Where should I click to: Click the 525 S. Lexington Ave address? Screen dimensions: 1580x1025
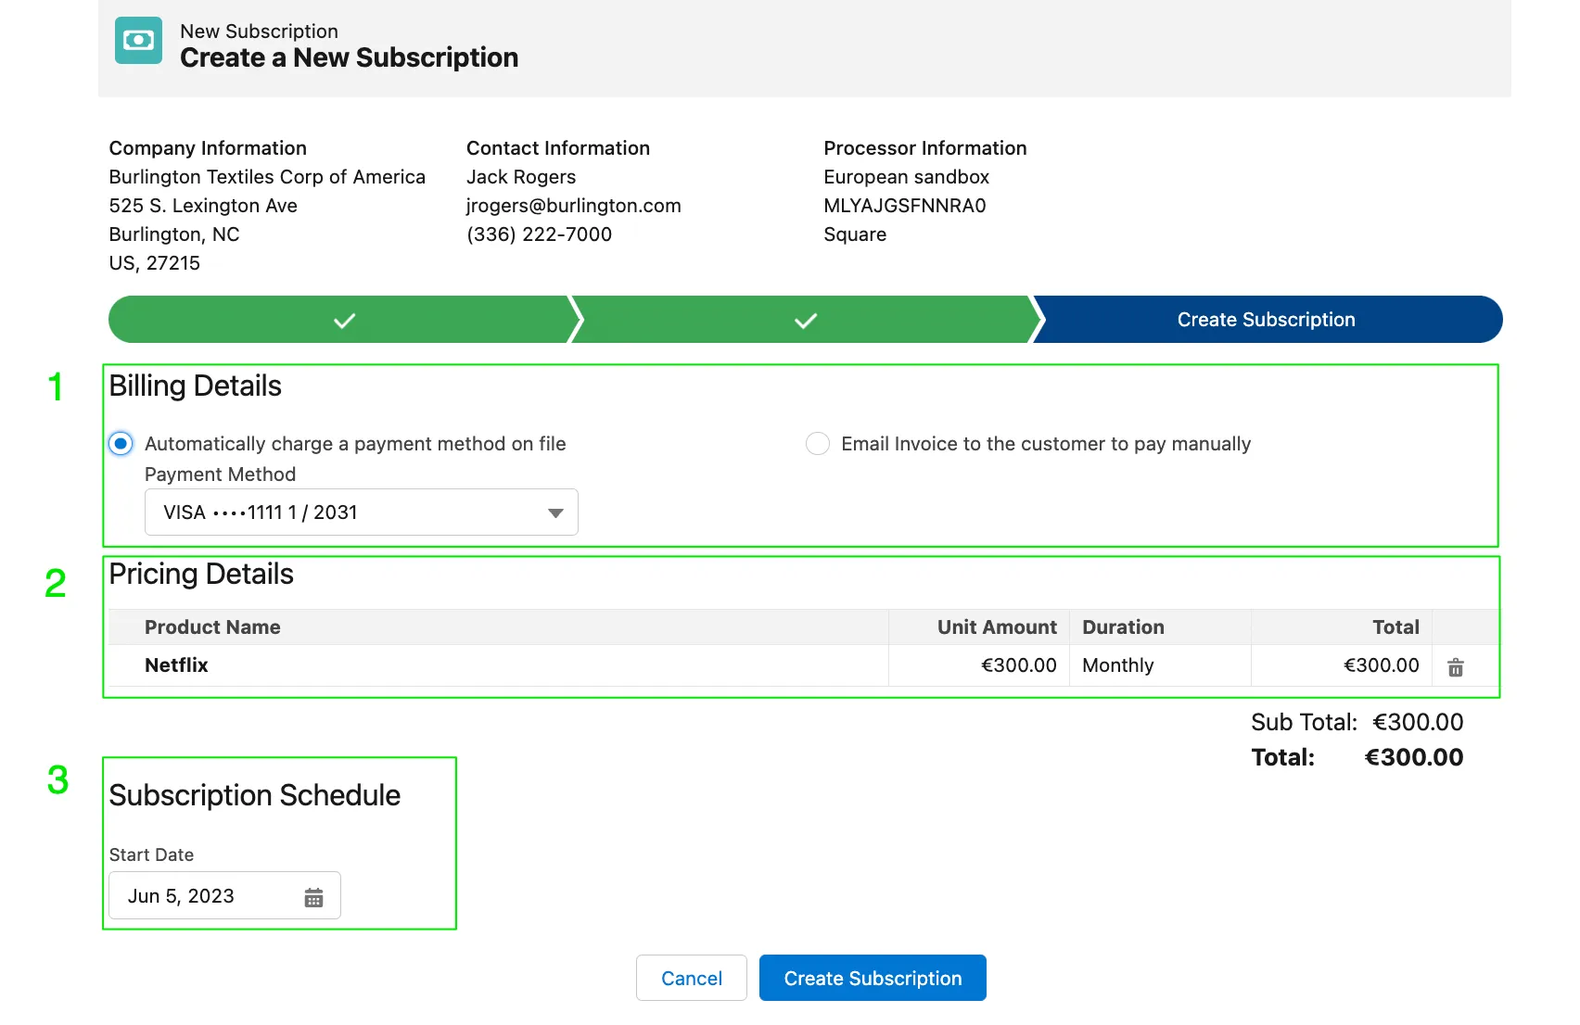tap(203, 206)
